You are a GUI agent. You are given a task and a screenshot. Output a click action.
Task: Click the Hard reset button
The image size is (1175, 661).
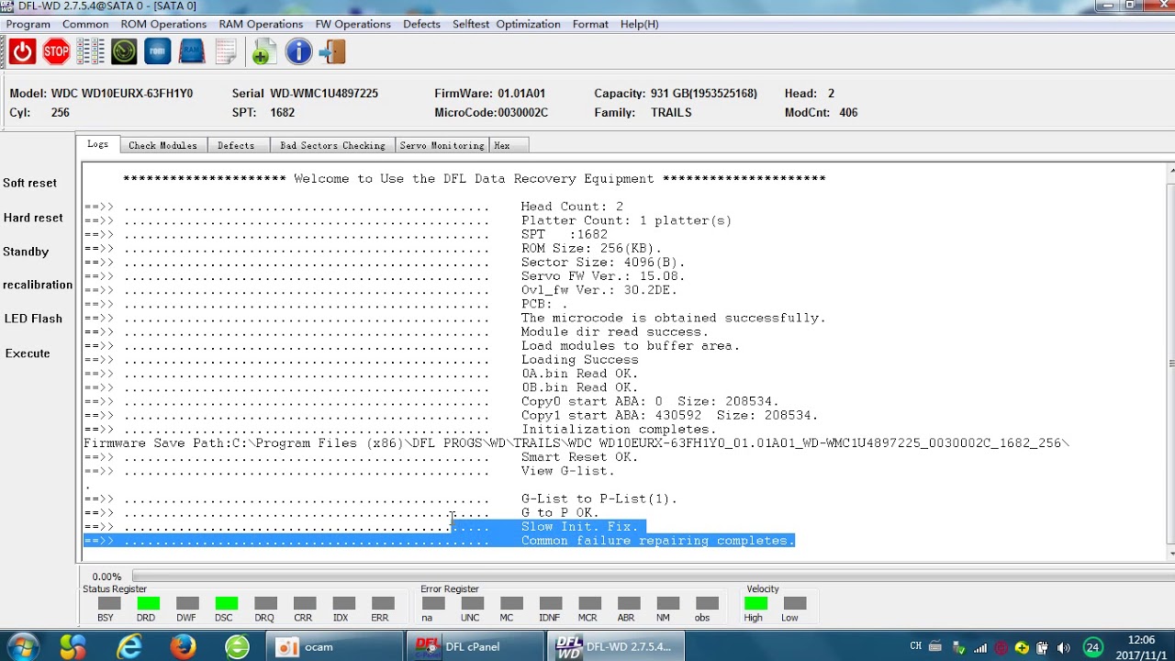click(33, 218)
